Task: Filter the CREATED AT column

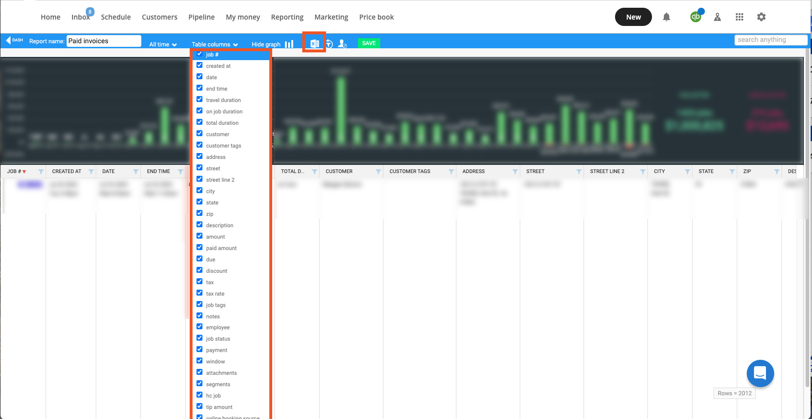Action: coord(91,172)
